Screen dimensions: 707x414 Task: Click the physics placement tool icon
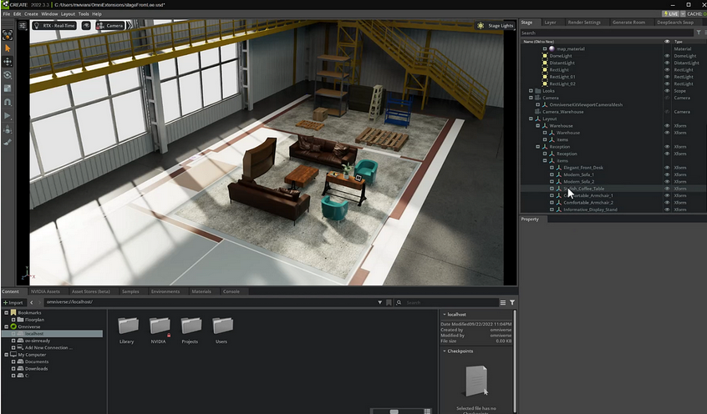[x=8, y=129]
